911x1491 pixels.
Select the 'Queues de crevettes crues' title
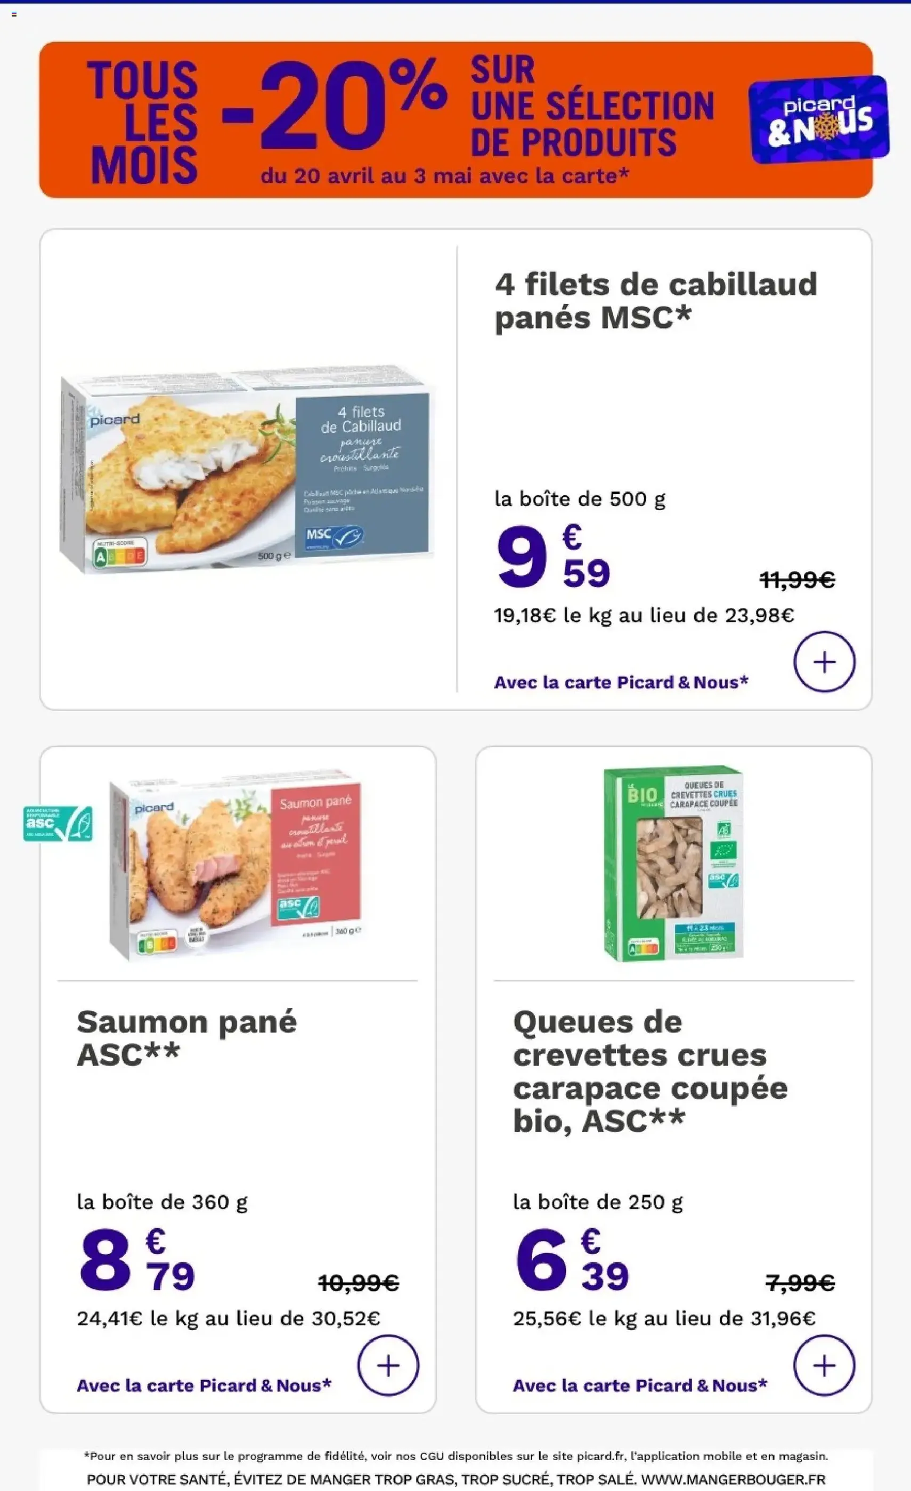click(649, 1070)
